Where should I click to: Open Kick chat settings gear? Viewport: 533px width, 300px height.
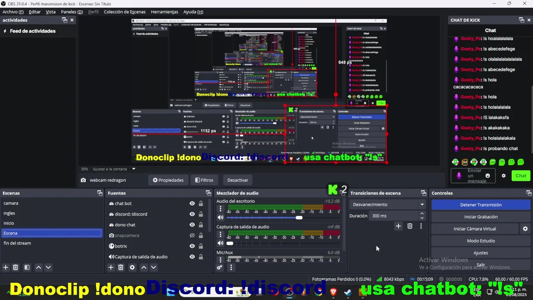click(x=503, y=176)
